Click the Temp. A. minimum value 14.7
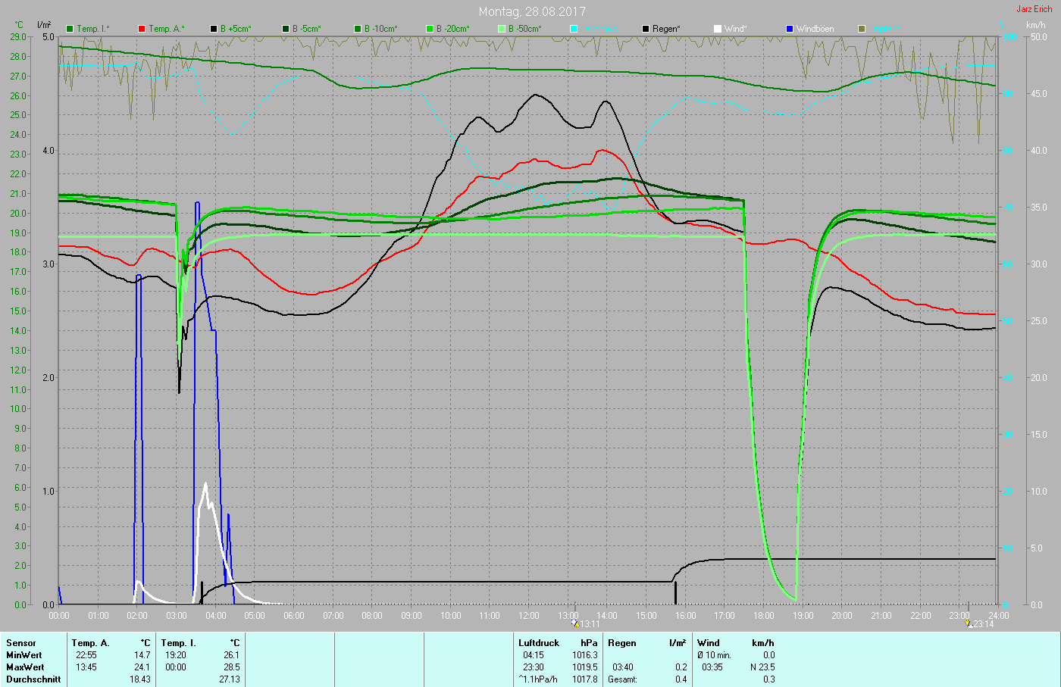This screenshot has width=1061, height=687. point(142,655)
